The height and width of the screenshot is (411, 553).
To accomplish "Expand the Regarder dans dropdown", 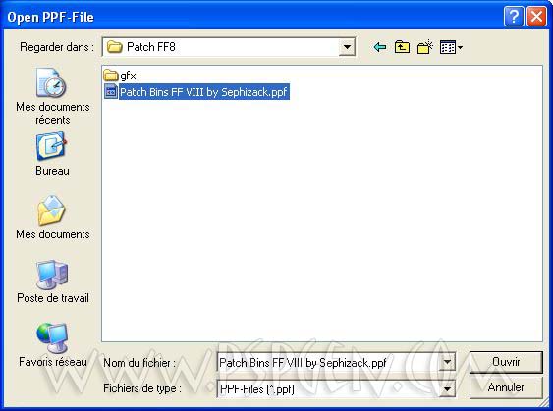I will [347, 47].
